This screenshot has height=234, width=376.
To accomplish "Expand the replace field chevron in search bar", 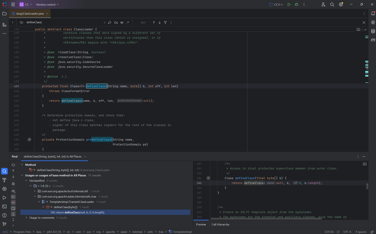I will click(x=12, y=22).
